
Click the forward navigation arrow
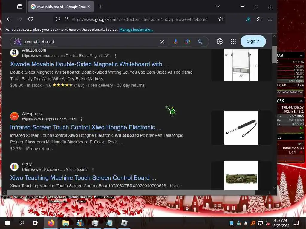(20, 19)
